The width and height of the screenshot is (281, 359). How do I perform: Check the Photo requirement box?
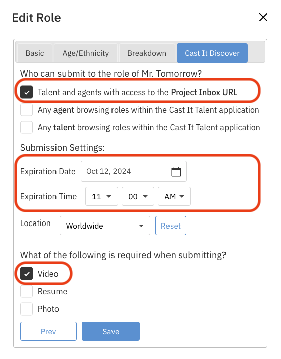[27, 309]
